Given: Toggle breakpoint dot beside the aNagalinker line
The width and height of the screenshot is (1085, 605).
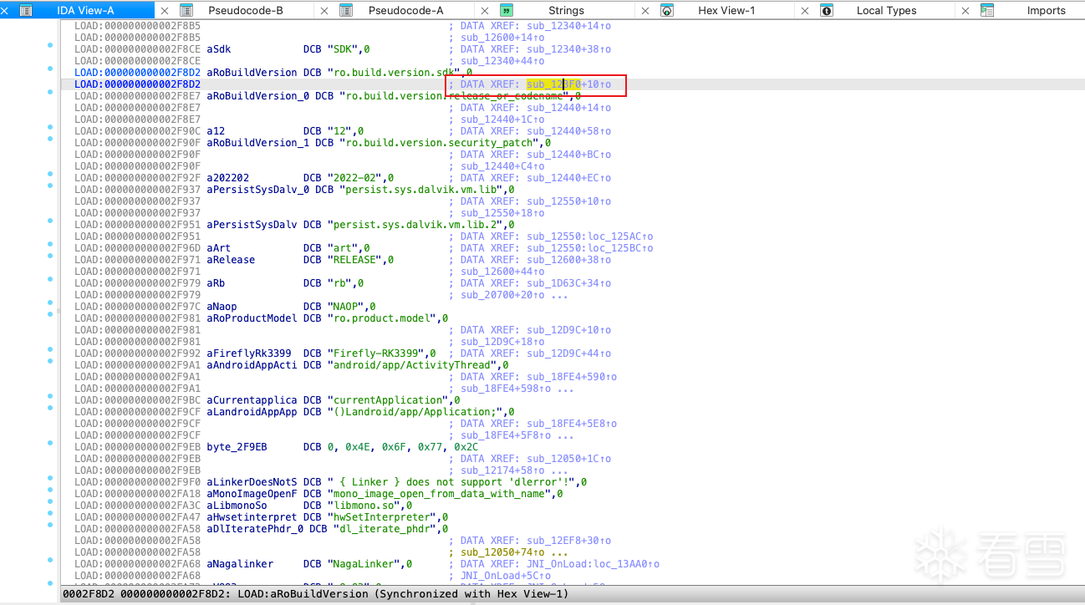Looking at the screenshot, I should click(51, 564).
